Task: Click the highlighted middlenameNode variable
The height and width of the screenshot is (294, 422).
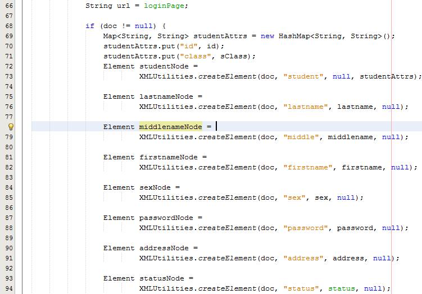Action: (171, 127)
